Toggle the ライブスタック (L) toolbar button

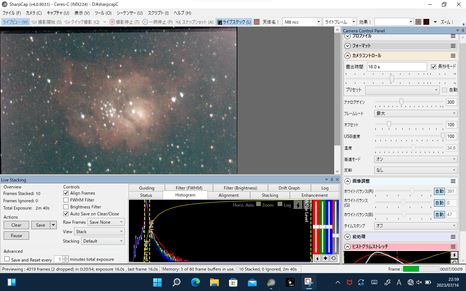[x=234, y=22]
